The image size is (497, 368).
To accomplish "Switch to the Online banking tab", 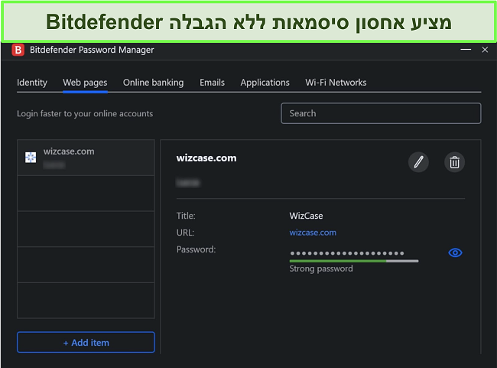I will pyautogui.click(x=153, y=83).
